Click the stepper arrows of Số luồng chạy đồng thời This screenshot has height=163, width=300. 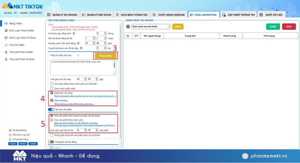pyautogui.click(x=105, y=33)
